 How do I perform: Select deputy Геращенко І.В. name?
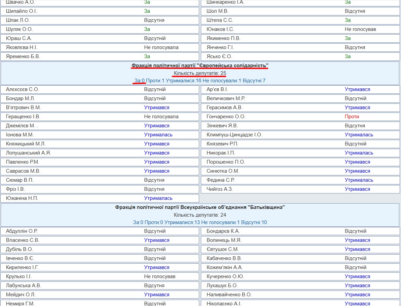(x=23, y=117)
